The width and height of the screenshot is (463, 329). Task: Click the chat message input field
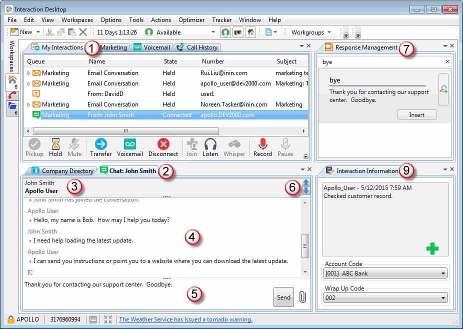(x=145, y=292)
